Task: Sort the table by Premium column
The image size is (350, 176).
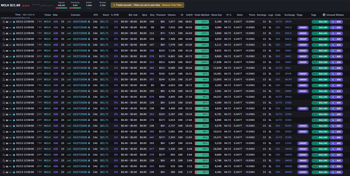Action: click(x=161, y=15)
